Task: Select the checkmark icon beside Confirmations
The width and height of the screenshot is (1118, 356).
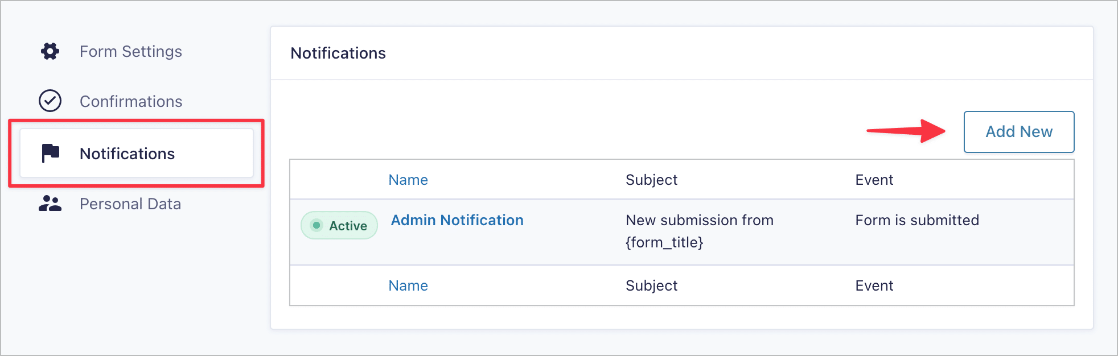Action: pos(50,101)
